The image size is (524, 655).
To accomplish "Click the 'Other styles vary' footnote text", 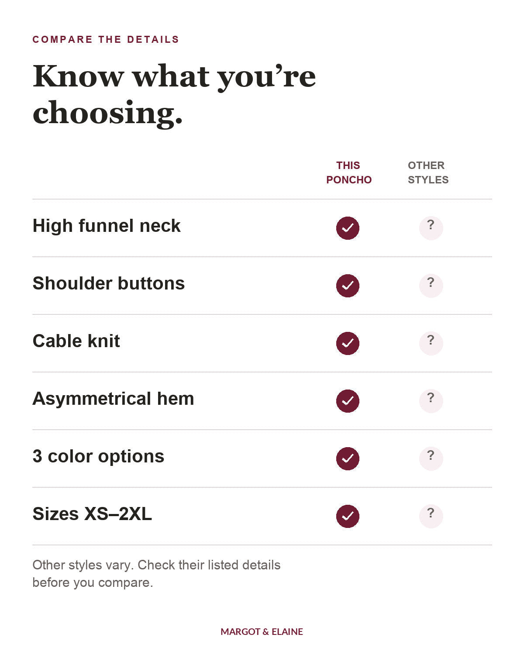I will 156,573.
